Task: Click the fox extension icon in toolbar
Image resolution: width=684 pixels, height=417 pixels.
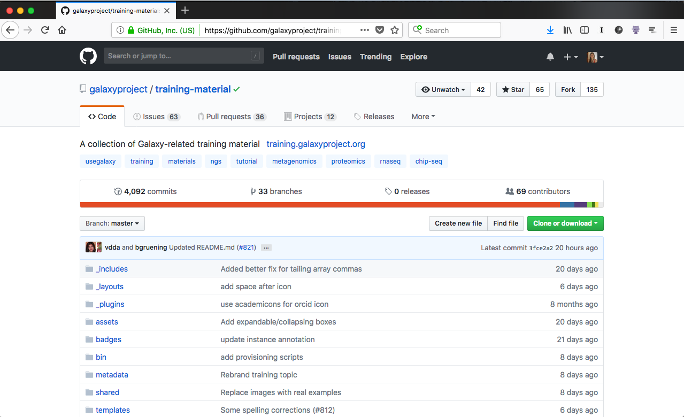Action: point(636,30)
